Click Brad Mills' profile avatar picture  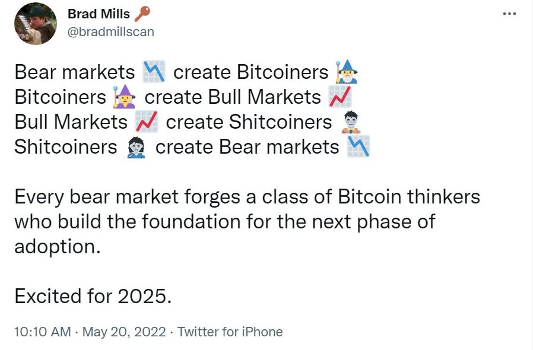tap(35, 23)
